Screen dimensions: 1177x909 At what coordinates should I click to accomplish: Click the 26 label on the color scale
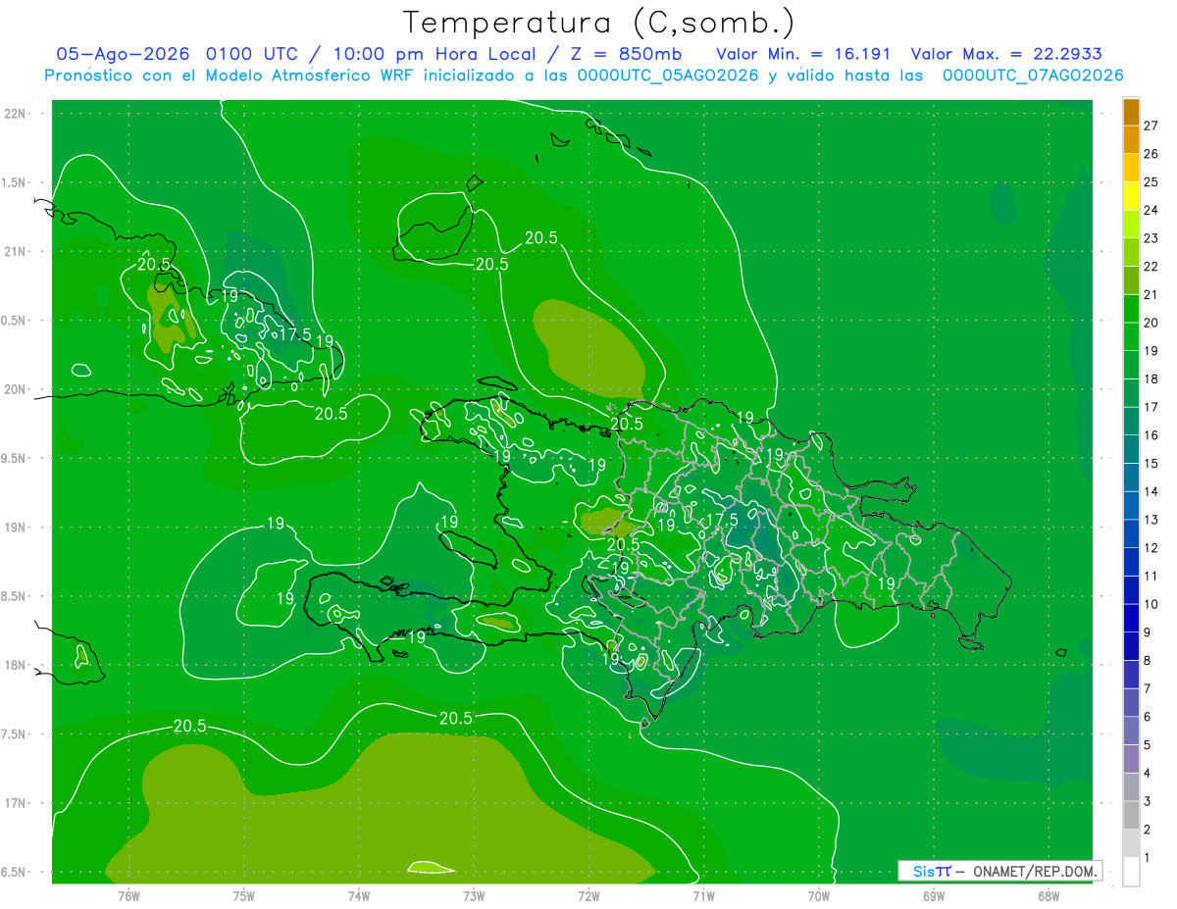pyautogui.click(x=1151, y=154)
